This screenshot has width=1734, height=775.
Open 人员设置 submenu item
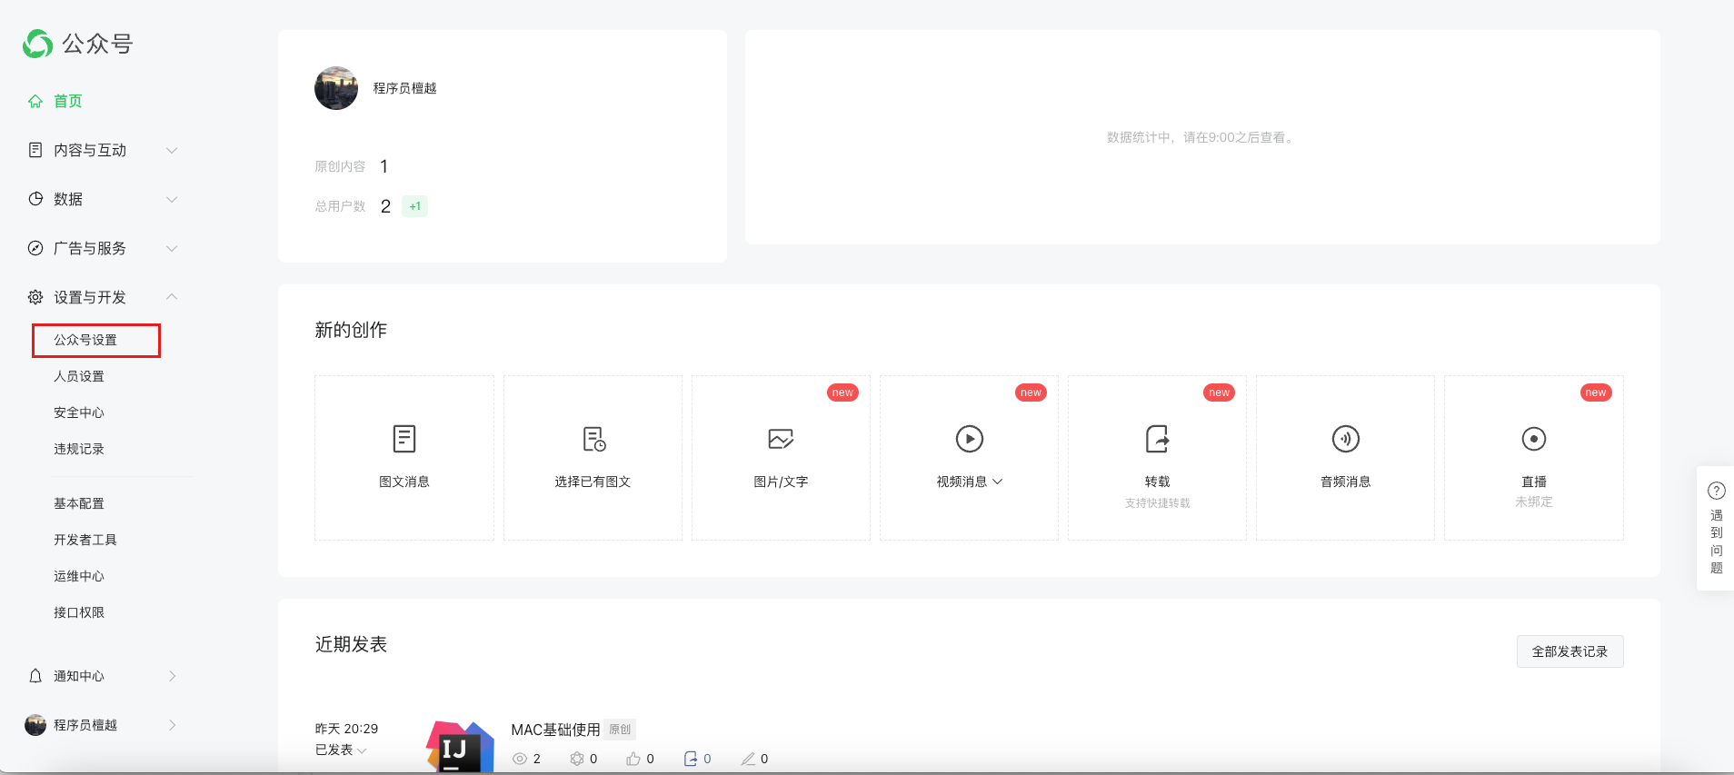[79, 376]
